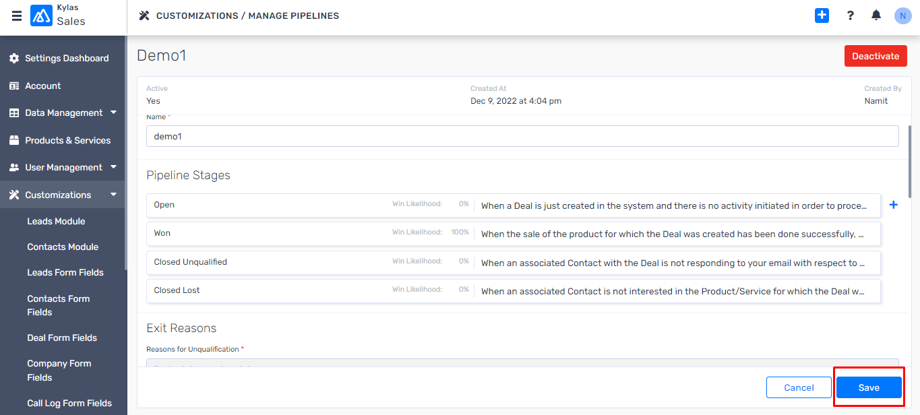Click the Products & Services box icon
This screenshot has height=415, width=920.
pos(14,141)
